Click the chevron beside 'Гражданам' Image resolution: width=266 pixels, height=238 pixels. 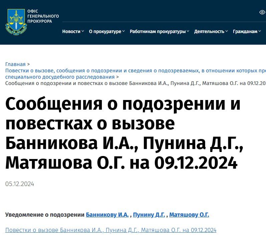pos(260,31)
